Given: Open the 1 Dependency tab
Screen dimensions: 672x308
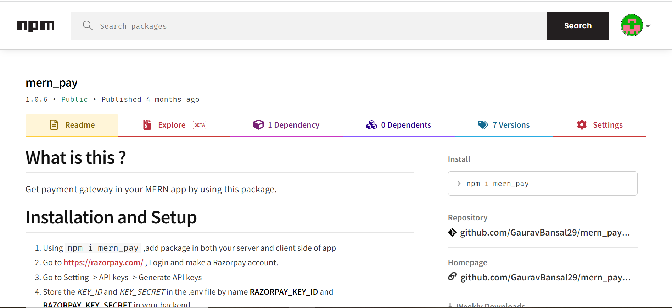Looking at the screenshot, I should (x=286, y=125).
